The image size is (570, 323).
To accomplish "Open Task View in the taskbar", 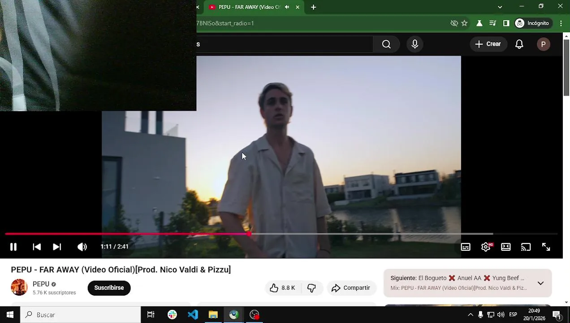I will 151,314.
